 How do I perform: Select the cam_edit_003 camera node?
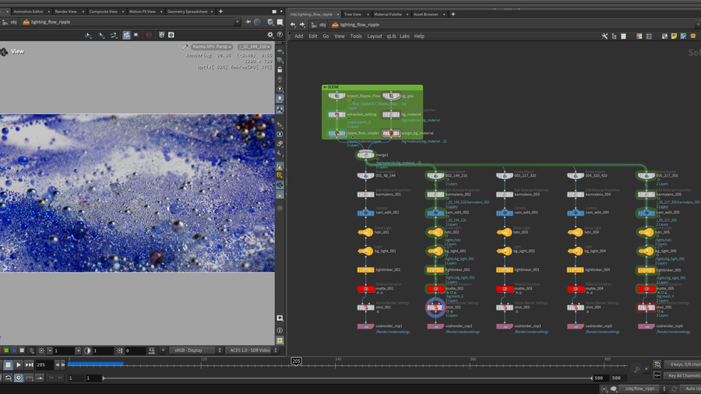click(506, 213)
